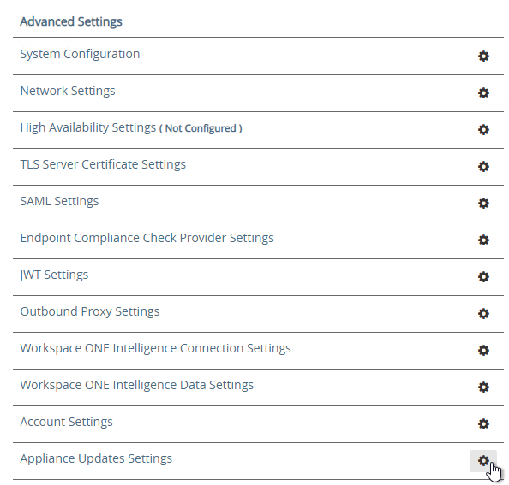The height and width of the screenshot is (485, 509).
Task: Click Outbound Proxy Settings gear icon
Action: [483, 314]
